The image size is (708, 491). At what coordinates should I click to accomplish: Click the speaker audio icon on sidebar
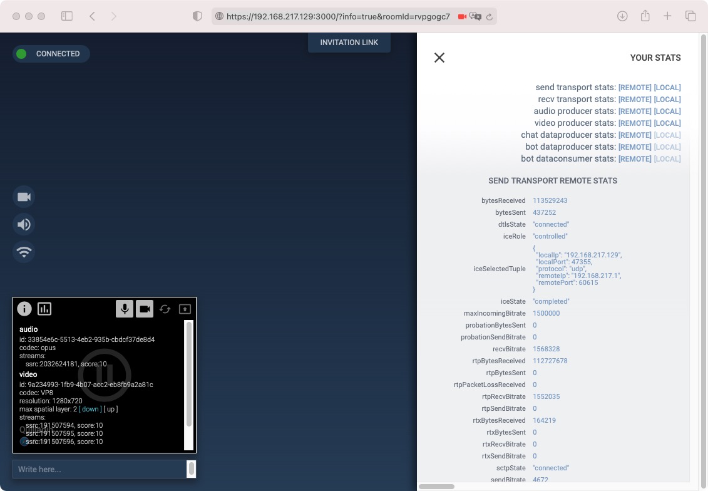pyautogui.click(x=24, y=224)
